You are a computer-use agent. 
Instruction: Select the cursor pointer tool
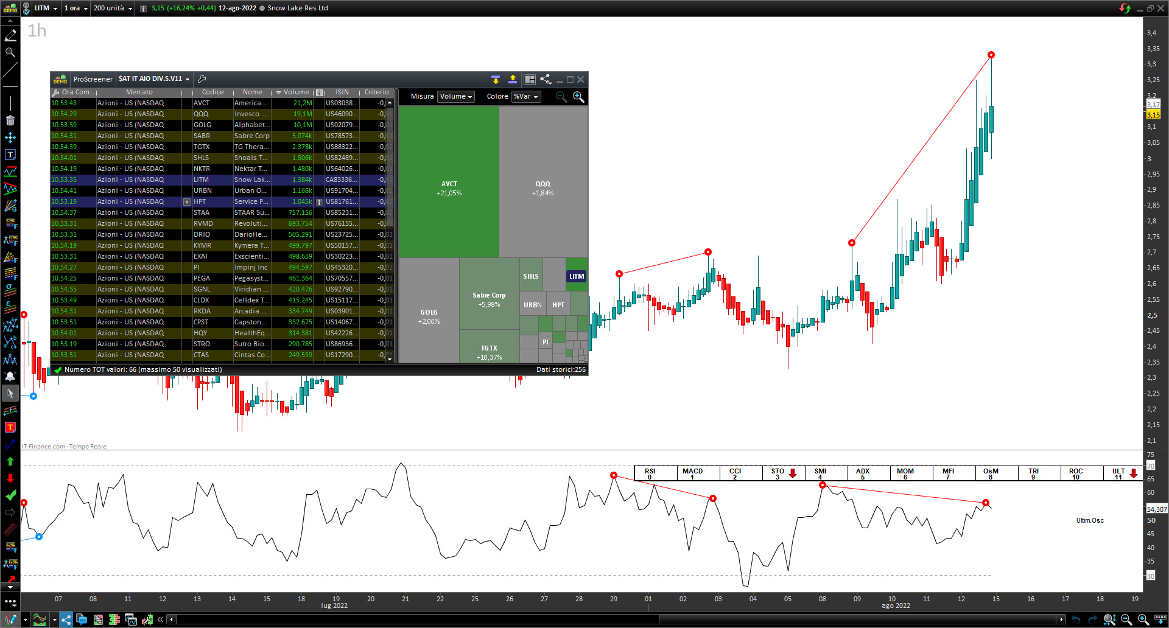10,393
